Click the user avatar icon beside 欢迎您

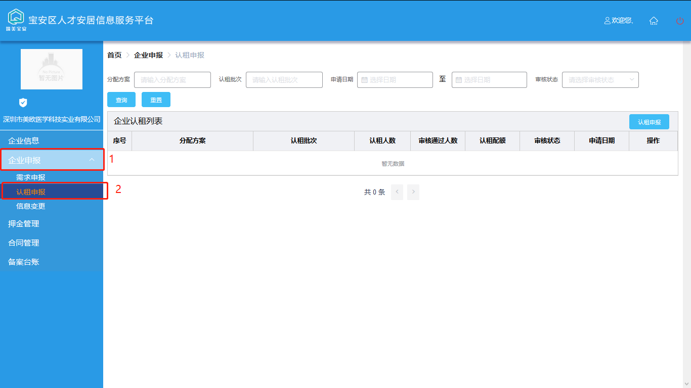click(x=608, y=21)
